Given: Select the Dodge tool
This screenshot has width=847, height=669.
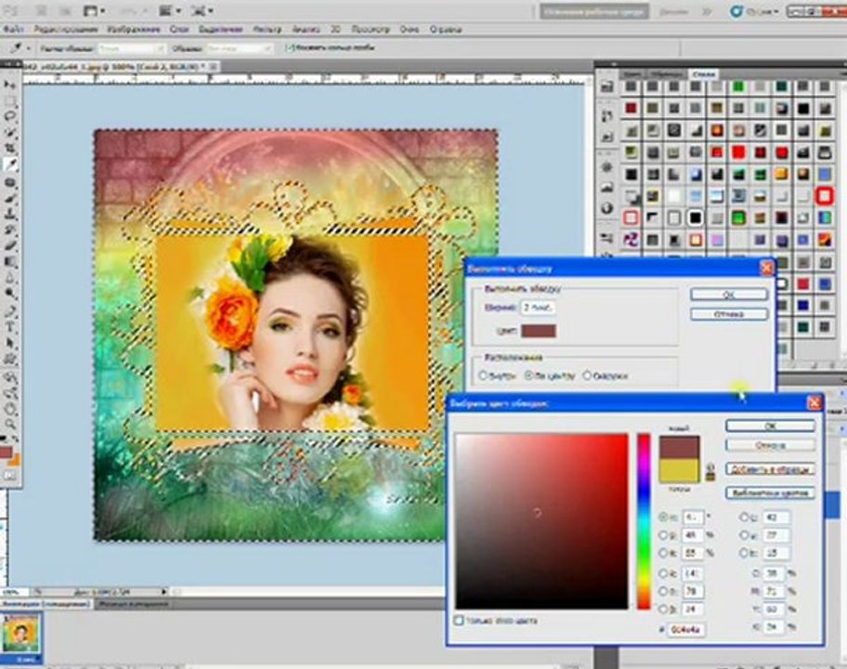Looking at the screenshot, I should 9,295.
